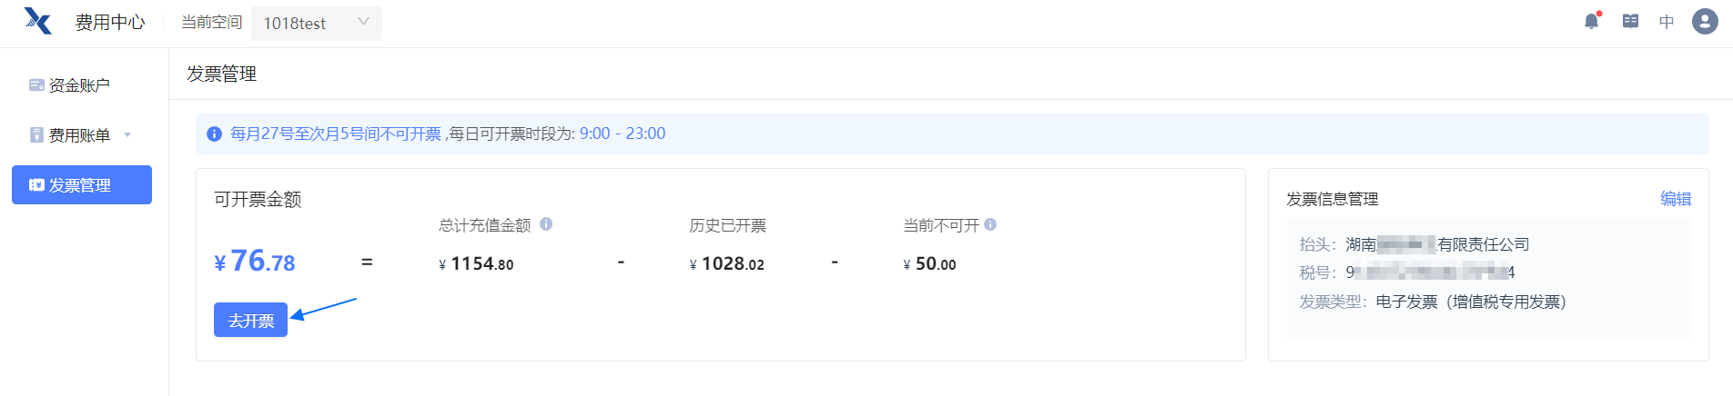Click the 去开票 button

[250, 321]
